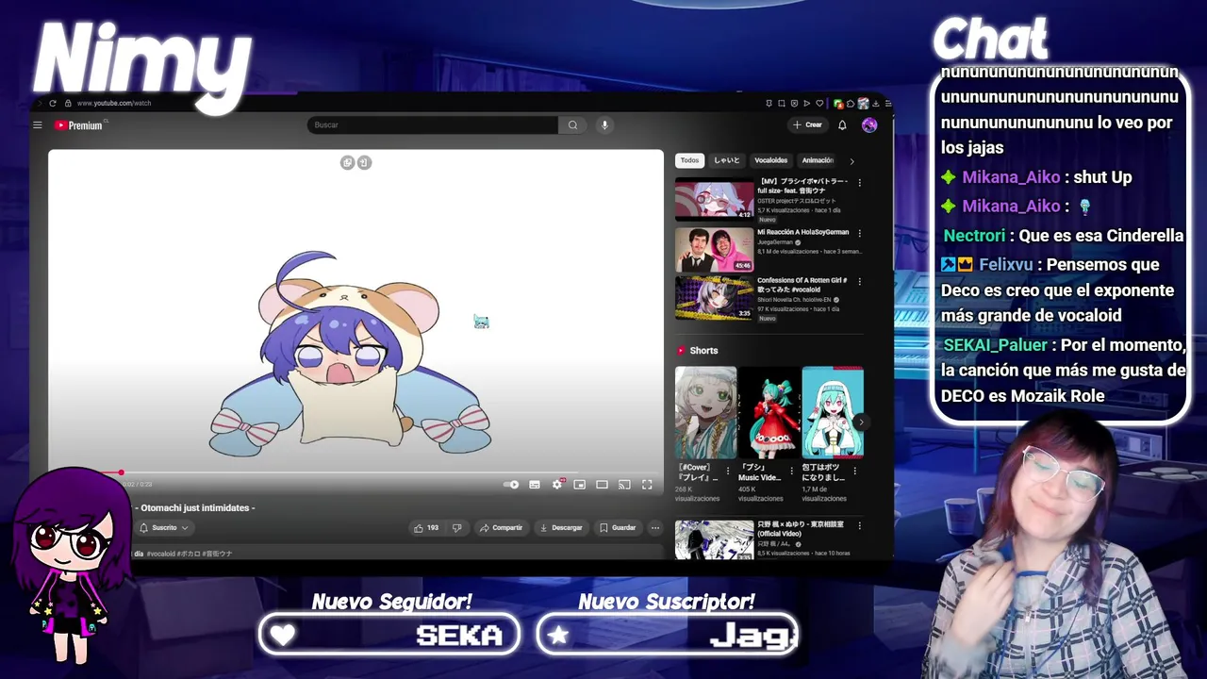The height and width of the screenshot is (679, 1207).
Task: Open the browser downloads icon
Action: click(876, 104)
